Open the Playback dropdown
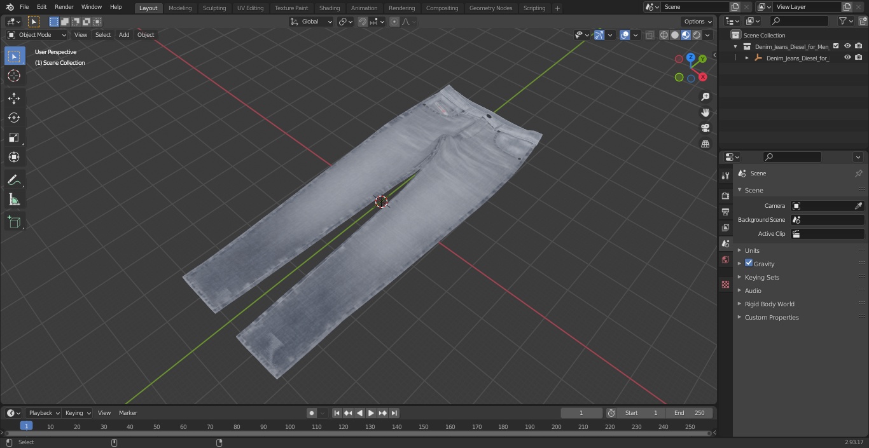 (x=43, y=413)
